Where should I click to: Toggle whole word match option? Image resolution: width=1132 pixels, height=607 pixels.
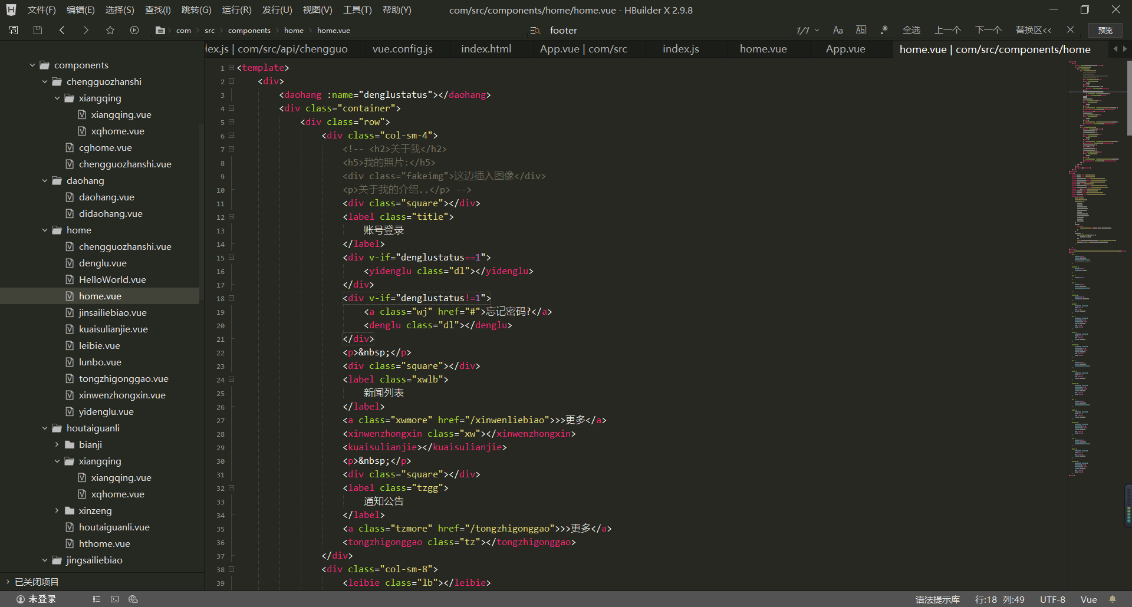point(861,30)
